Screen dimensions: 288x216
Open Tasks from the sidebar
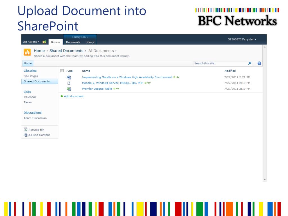[28, 102]
